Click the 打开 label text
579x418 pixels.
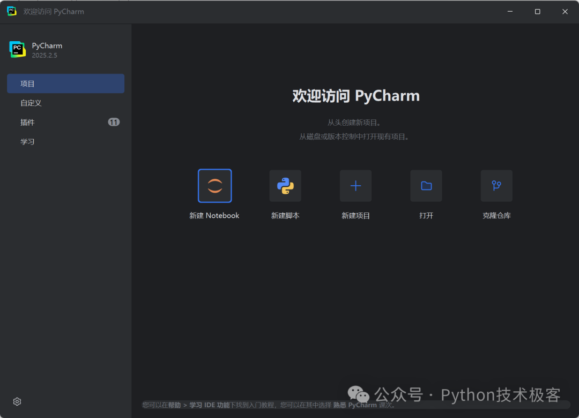(426, 216)
